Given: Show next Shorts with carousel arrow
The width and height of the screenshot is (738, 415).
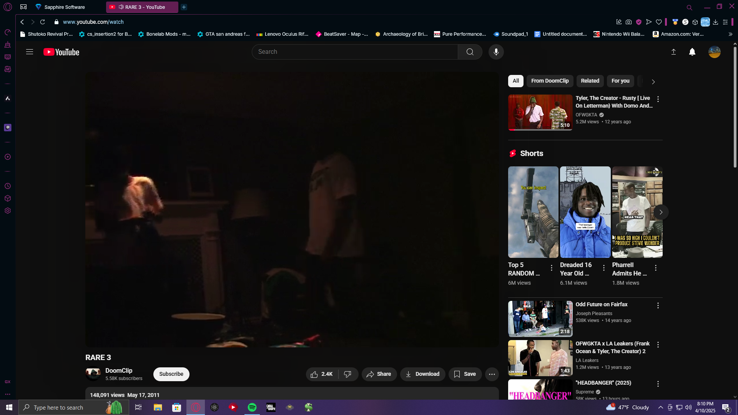Looking at the screenshot, I should coord(661,212).
